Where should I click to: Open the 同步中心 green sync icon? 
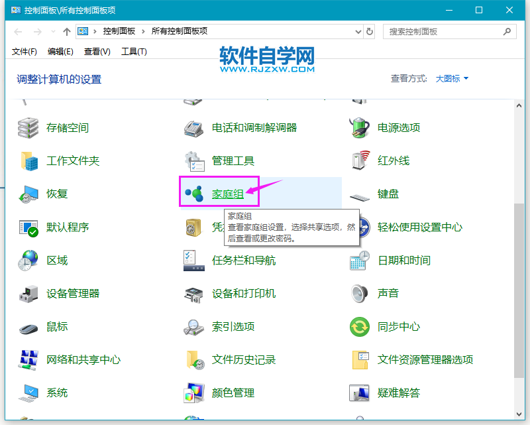click(x=359, y=326)
